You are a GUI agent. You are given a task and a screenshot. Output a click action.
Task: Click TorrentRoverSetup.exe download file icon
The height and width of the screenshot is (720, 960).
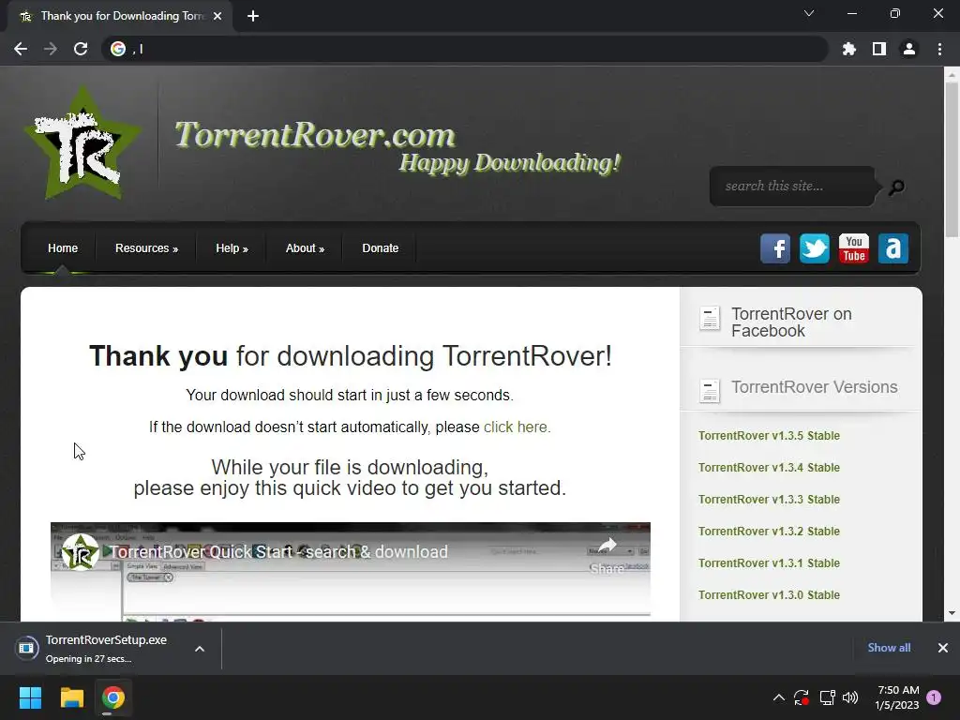tap(26, 648)
